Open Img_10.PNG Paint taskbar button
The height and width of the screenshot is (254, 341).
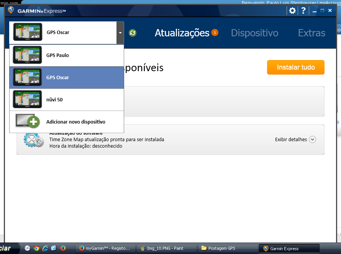point(166,248)
